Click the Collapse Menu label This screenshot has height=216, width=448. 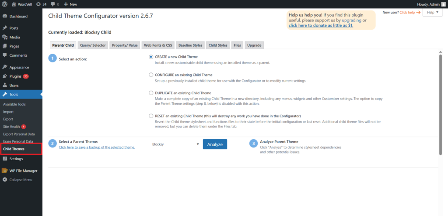21,180
